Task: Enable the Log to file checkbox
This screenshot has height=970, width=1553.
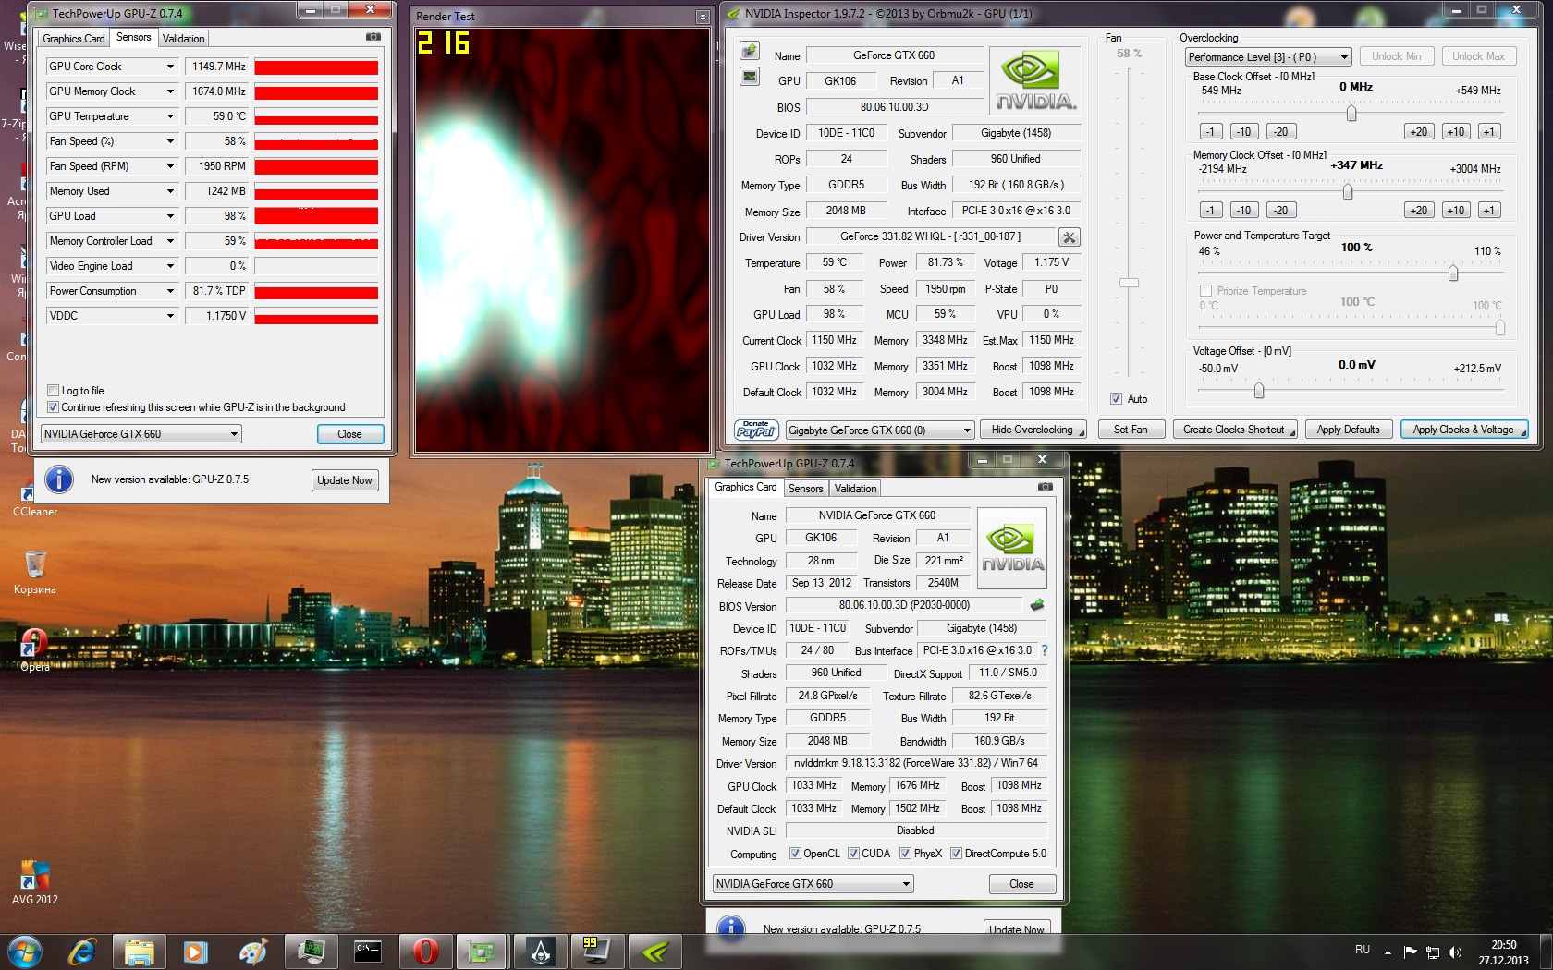Action: 54,391
